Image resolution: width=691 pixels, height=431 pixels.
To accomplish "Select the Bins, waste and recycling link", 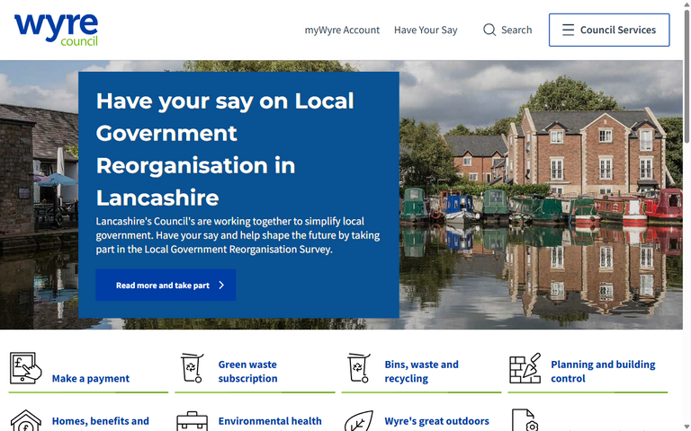I will pos(421,372).
